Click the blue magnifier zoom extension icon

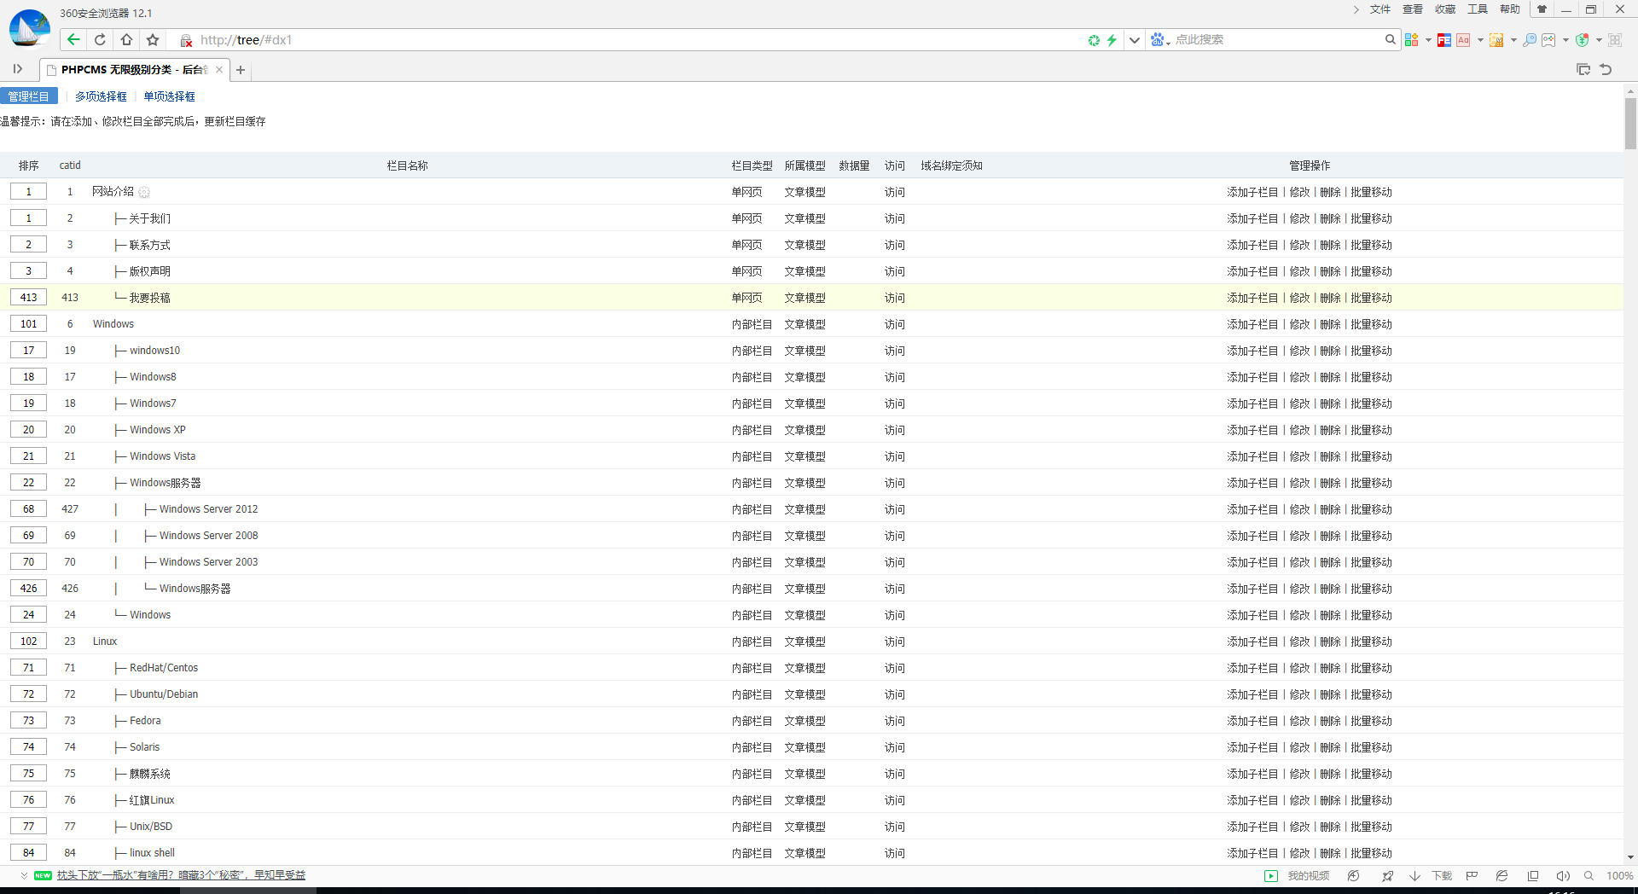click(1530, 40)
